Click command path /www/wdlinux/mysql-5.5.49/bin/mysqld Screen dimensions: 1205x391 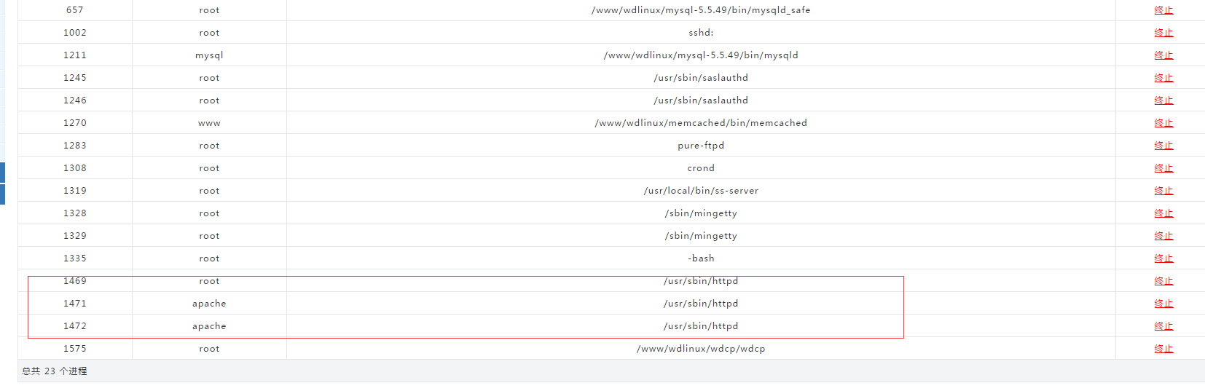tap(701, 55)
